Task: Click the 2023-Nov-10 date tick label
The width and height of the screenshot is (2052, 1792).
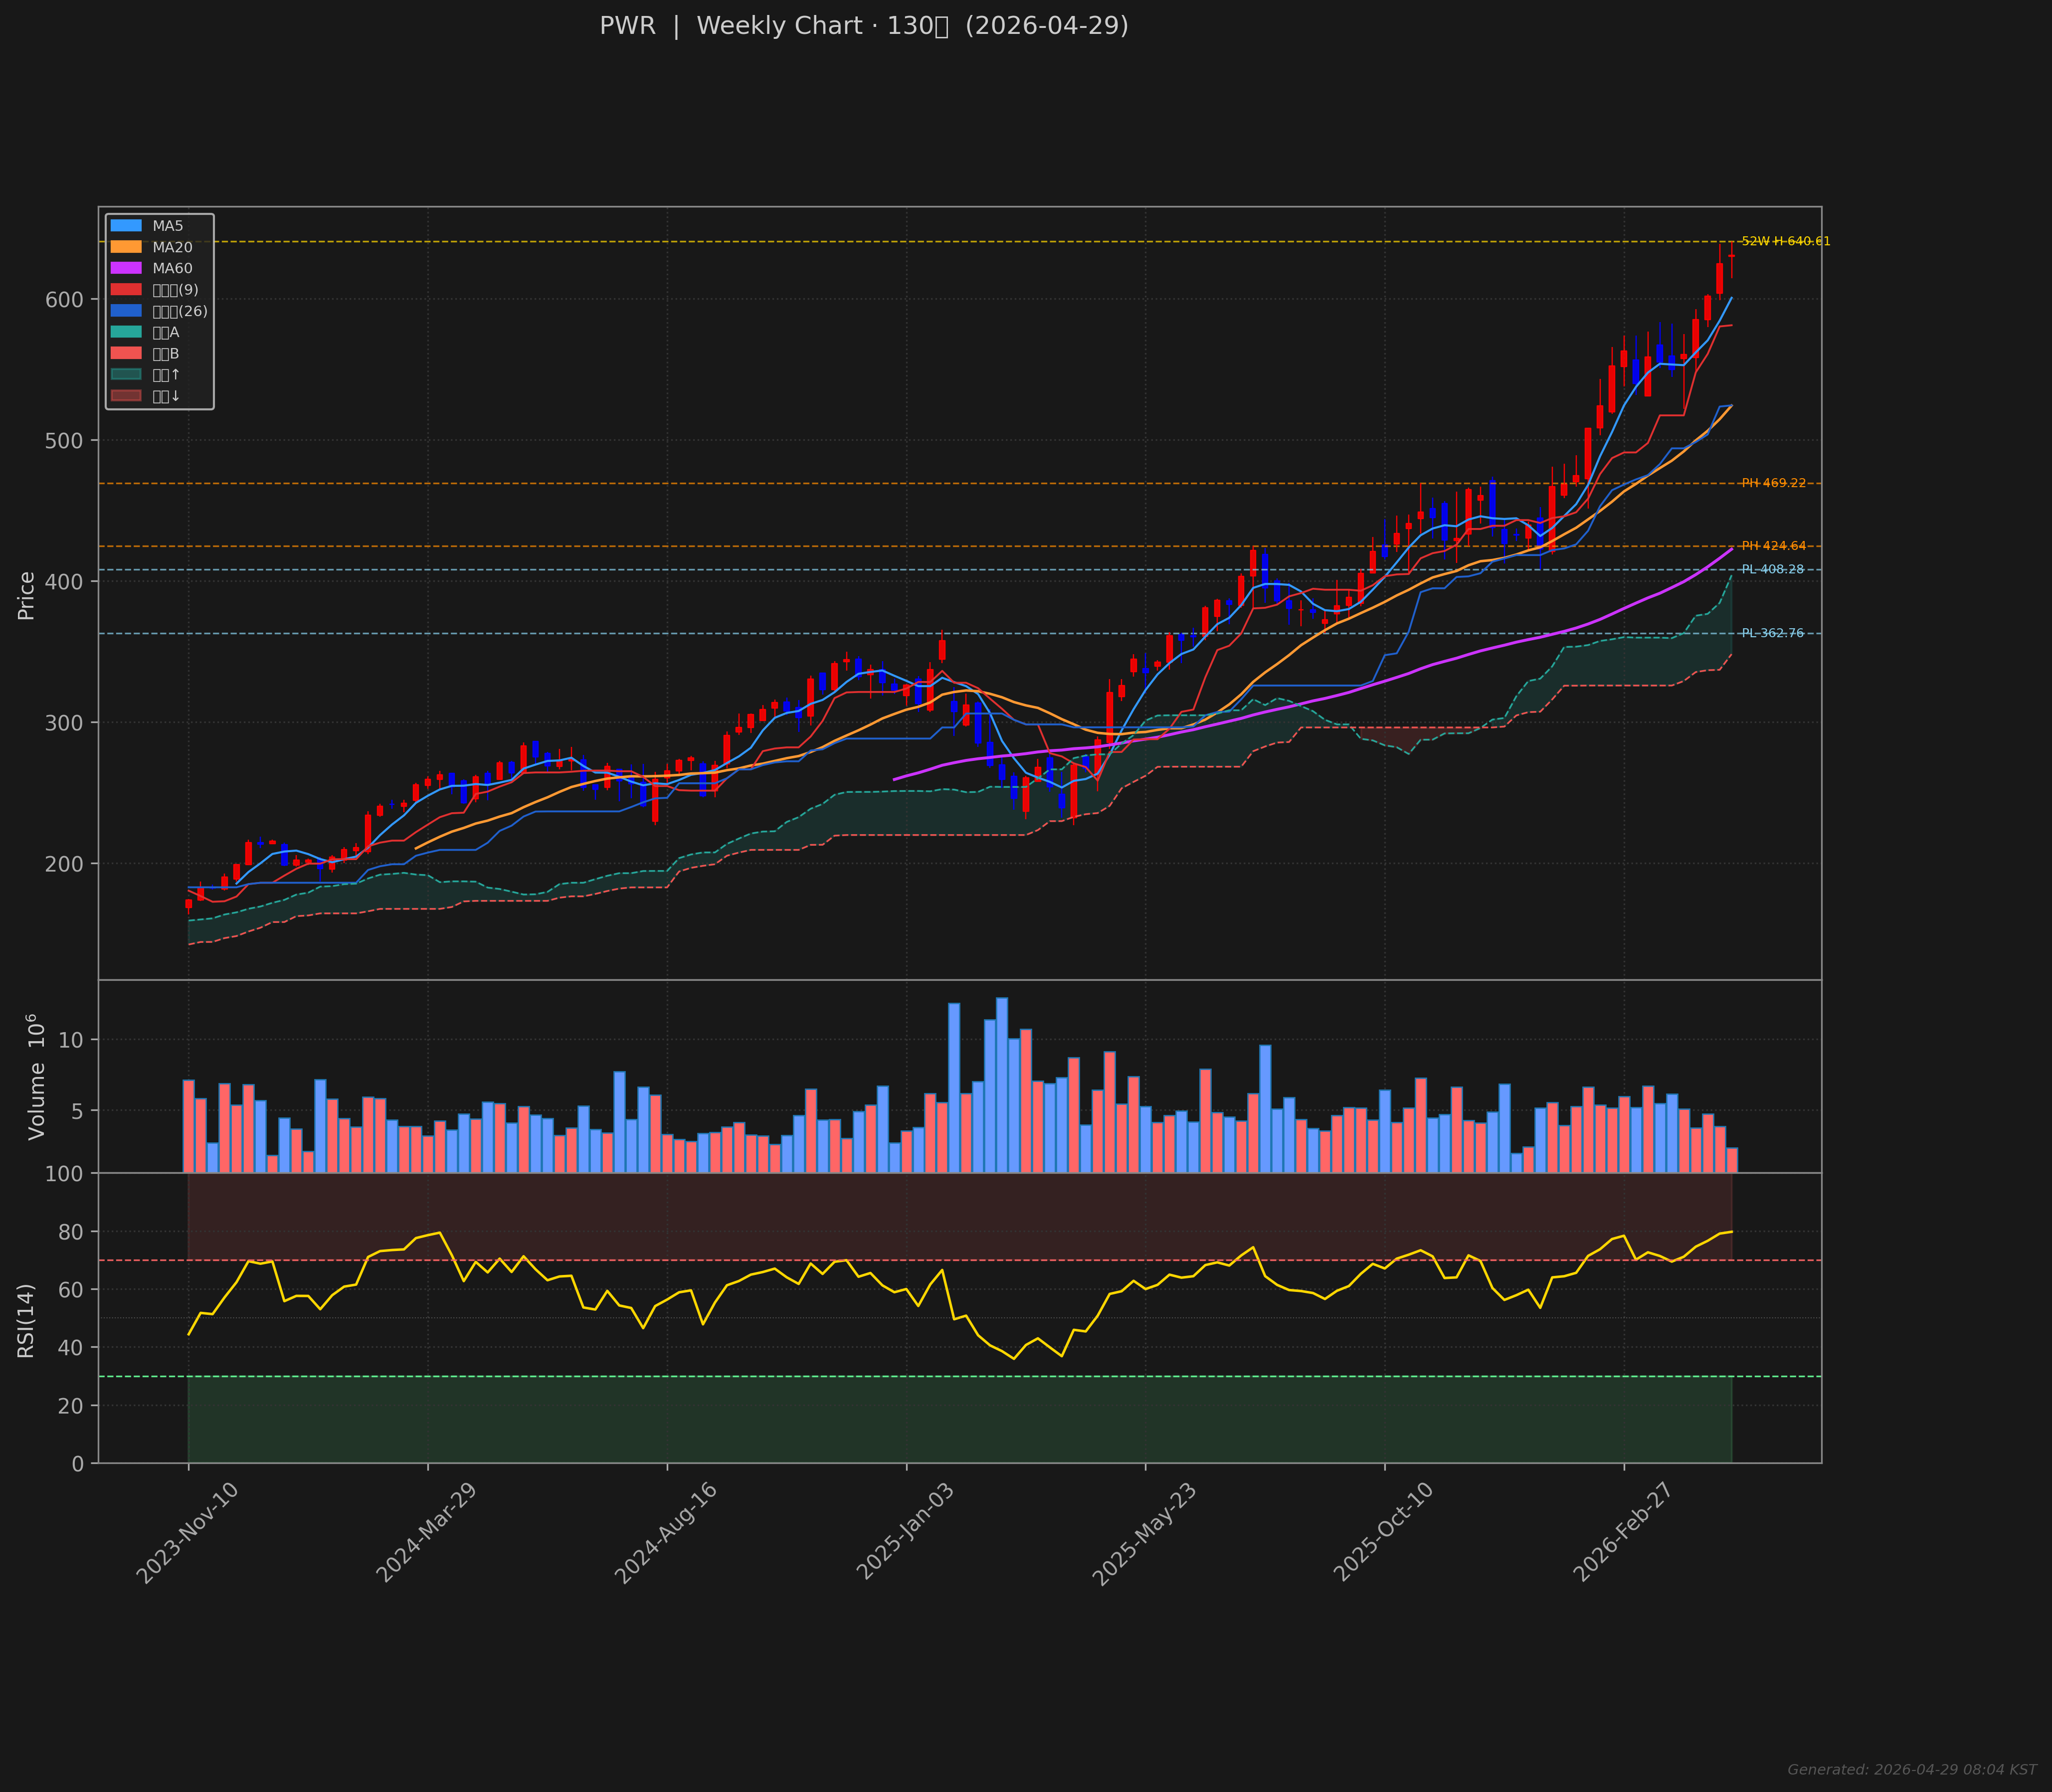Action: 188,1532
